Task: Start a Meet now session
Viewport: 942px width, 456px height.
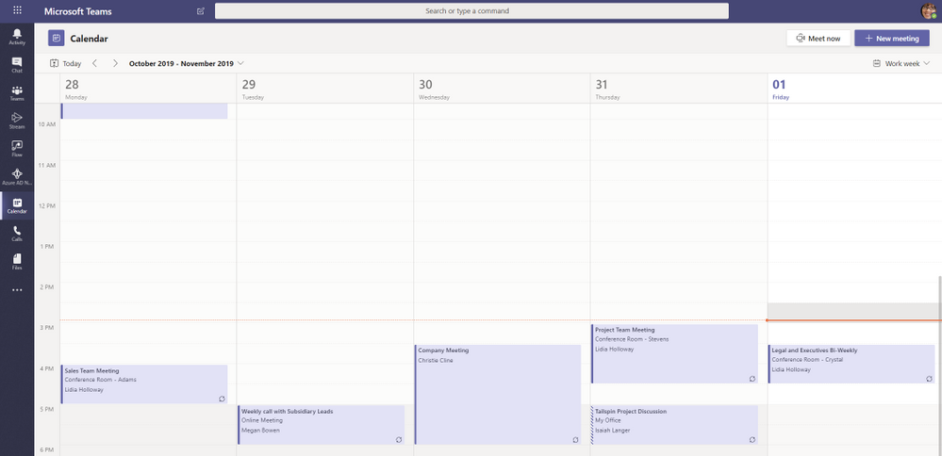Action: pos(818,39)
